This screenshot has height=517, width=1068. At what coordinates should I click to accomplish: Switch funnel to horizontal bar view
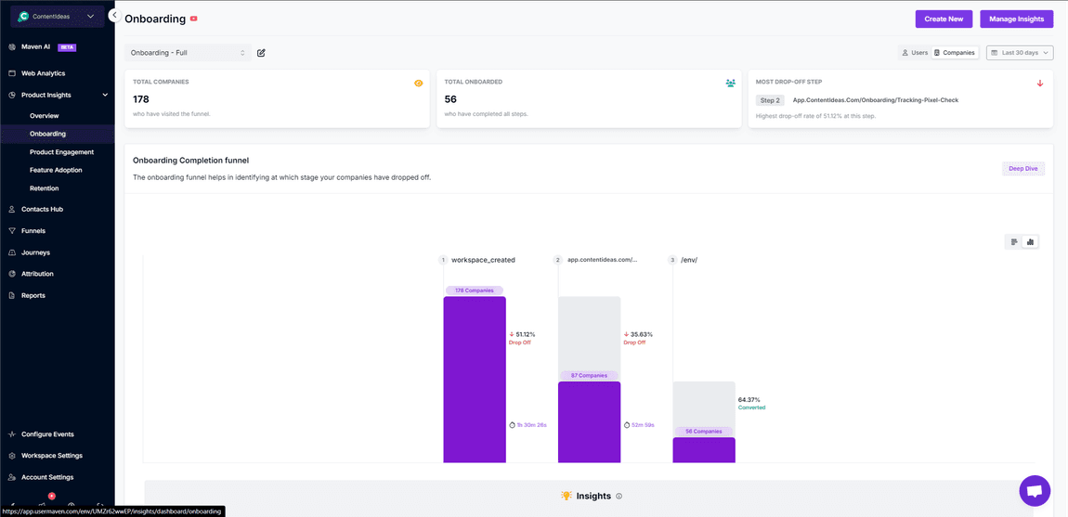[x=1014, y=242]
